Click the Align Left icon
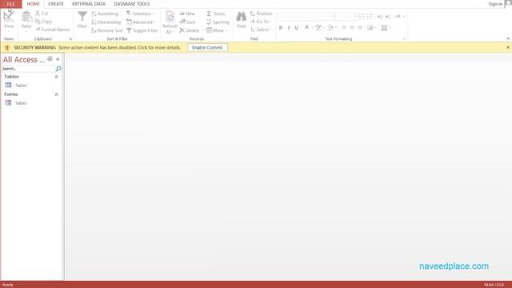This screenshot has height=288, width=512. coord(344,28)
